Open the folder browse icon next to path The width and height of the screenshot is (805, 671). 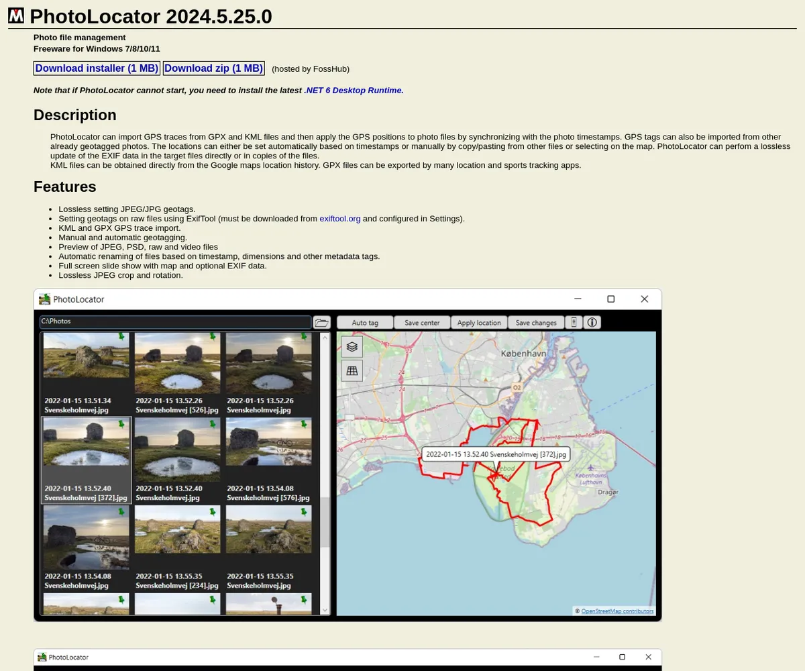coord(322,323)
